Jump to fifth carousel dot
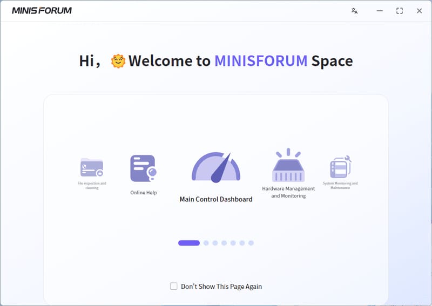Image resolution: width=432 pixels, height=306 pixels. coord(233,243)
